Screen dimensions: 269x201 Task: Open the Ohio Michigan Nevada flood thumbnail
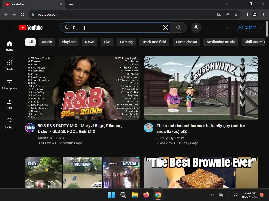click(82, 172)
